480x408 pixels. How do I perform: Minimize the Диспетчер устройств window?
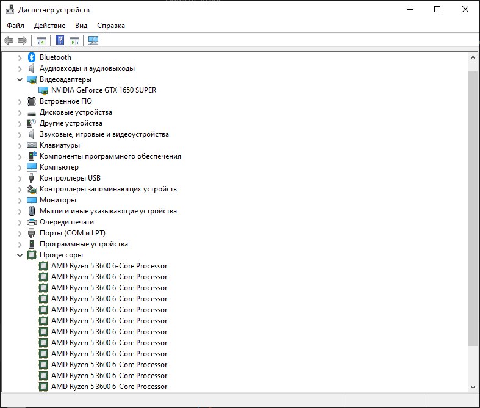point(410,10)
